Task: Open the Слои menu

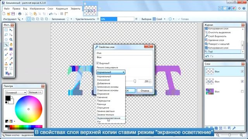Action: [50, 8]
